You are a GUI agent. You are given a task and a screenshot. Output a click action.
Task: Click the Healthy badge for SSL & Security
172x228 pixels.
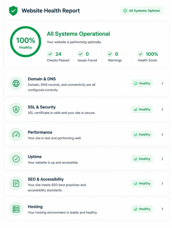point(142,109)
